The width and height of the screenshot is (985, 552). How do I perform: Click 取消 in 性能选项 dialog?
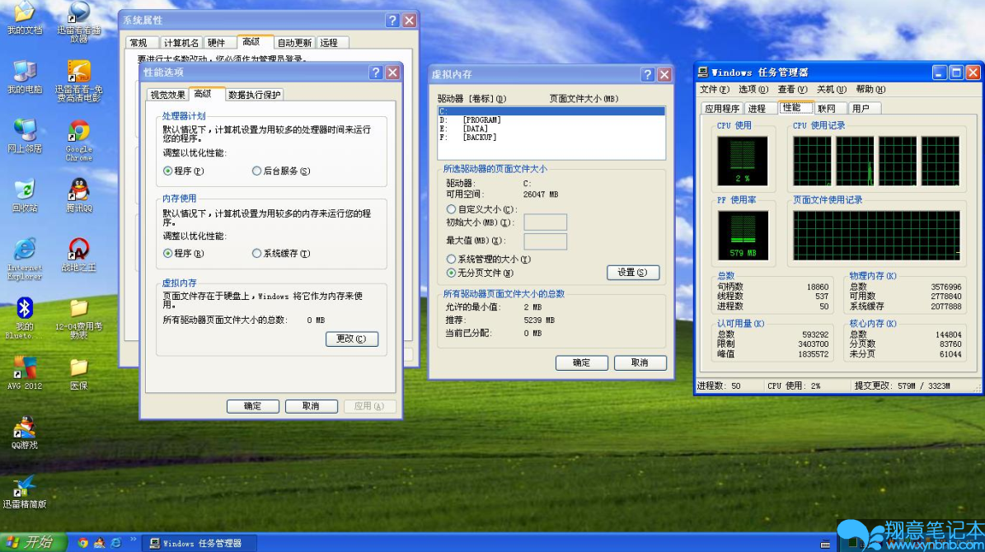(x=311, y=405)
